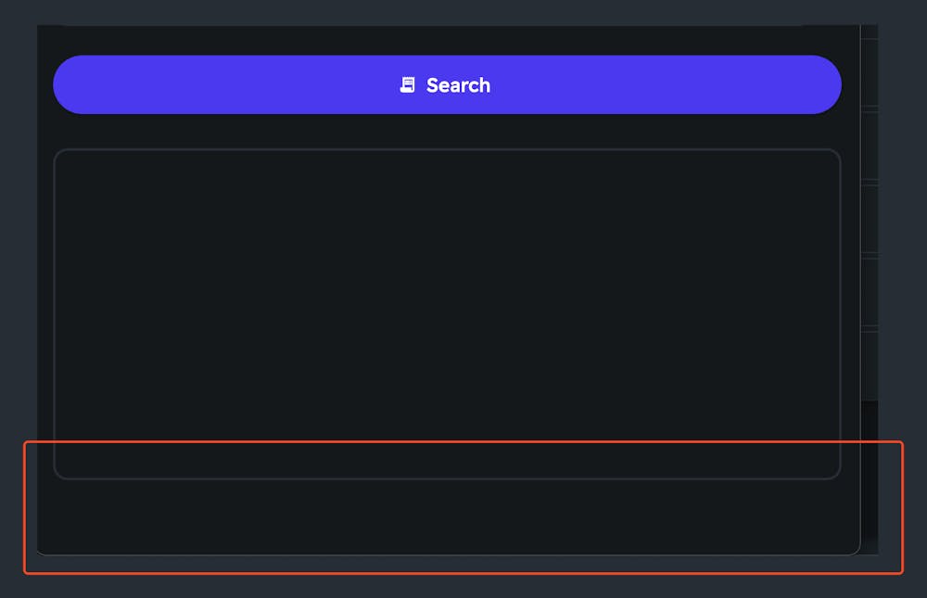Select the first row behind the dialog
The image size is (927, 598).
[x=870, y=72]
